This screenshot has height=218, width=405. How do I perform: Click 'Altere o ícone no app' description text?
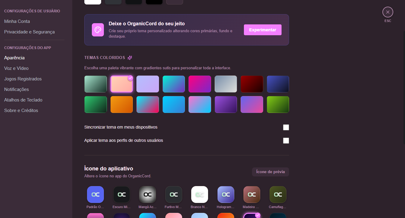118,176
